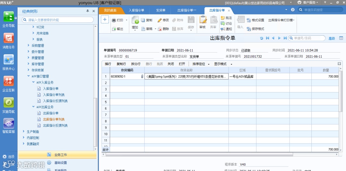The image size is (346, 171).
Task: Click the 单据号/条码 search field
Action: (x=307, y=38)
